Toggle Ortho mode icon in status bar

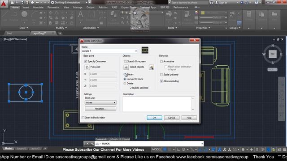pyautogui.click(x=178, y=149)
